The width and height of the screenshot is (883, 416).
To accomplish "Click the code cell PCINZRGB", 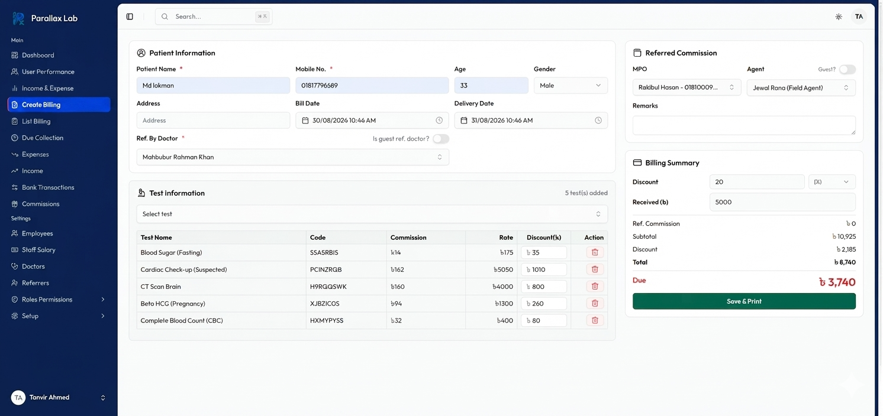I will (326, 269).
